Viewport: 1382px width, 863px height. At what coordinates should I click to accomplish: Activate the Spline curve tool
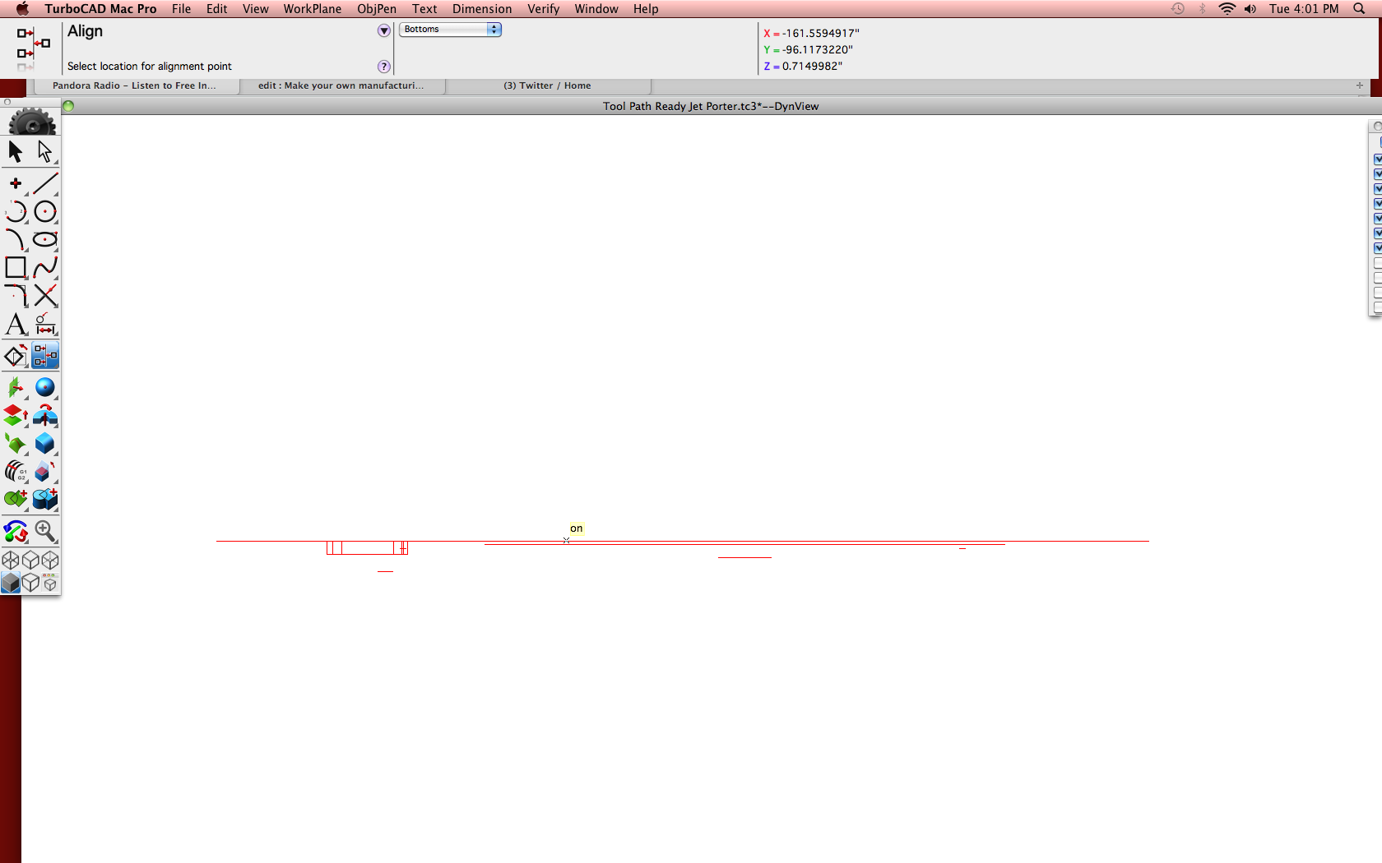pyautogui.click(x=45, y=267)
